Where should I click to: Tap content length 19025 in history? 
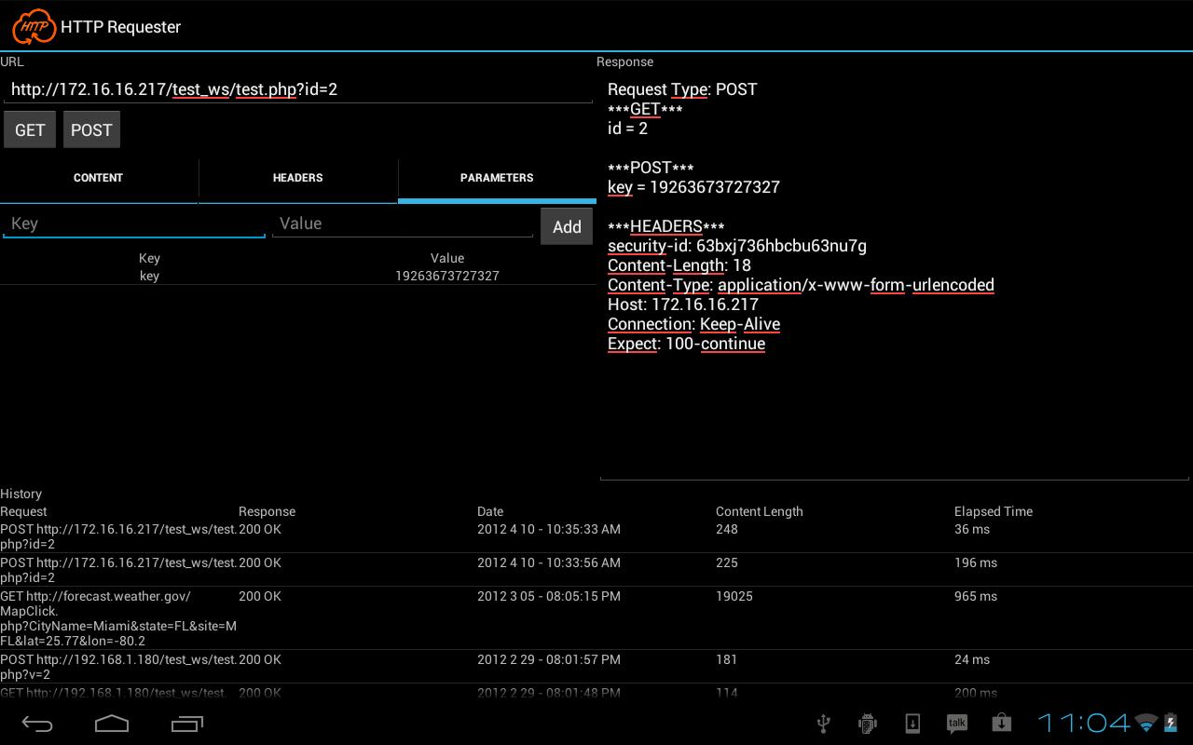[x=734, y=596]
